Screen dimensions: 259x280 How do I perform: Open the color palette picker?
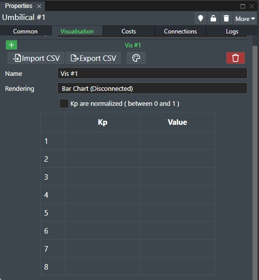pos(136,58)
